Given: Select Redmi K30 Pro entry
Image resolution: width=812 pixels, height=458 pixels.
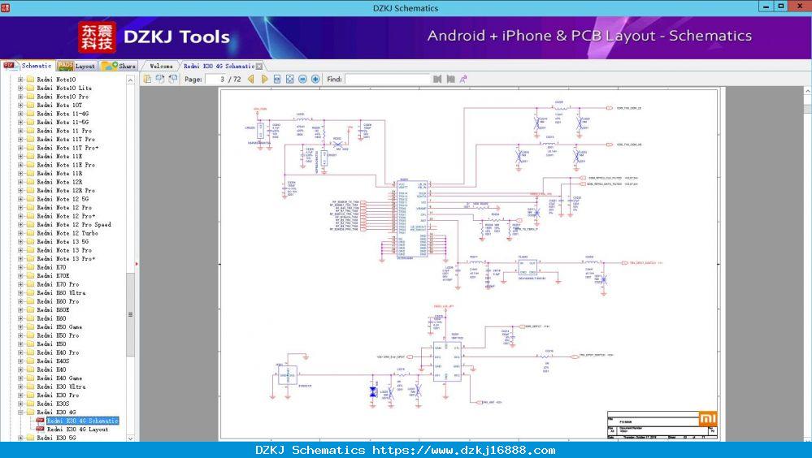Looking at the screenshot, I should coord(58,395).
